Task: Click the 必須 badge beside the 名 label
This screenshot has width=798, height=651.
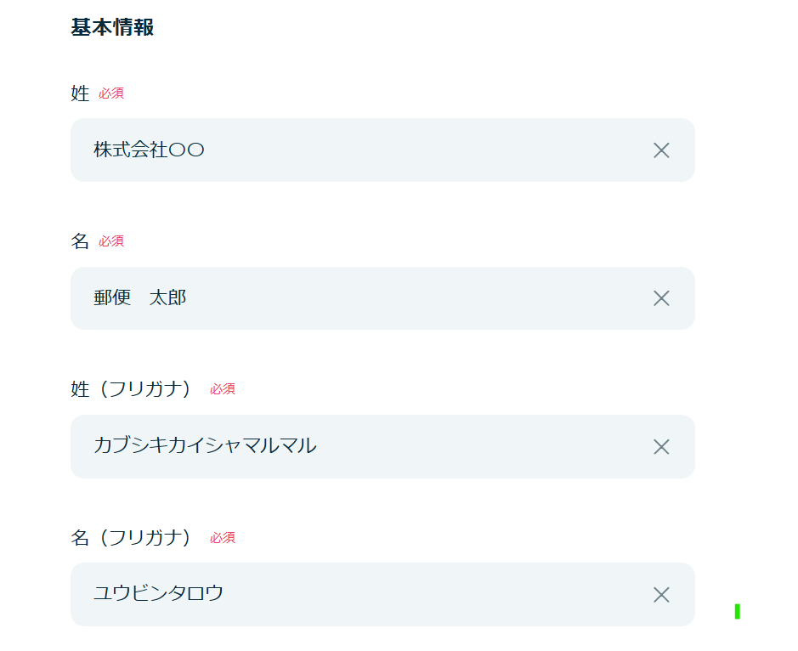Action: pyautogui.click(x=111, y=241)
